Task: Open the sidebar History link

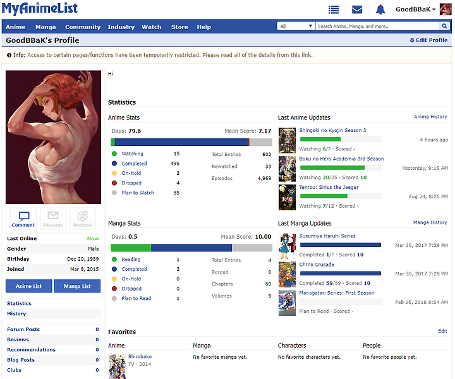Action: [x=16, y=313]
